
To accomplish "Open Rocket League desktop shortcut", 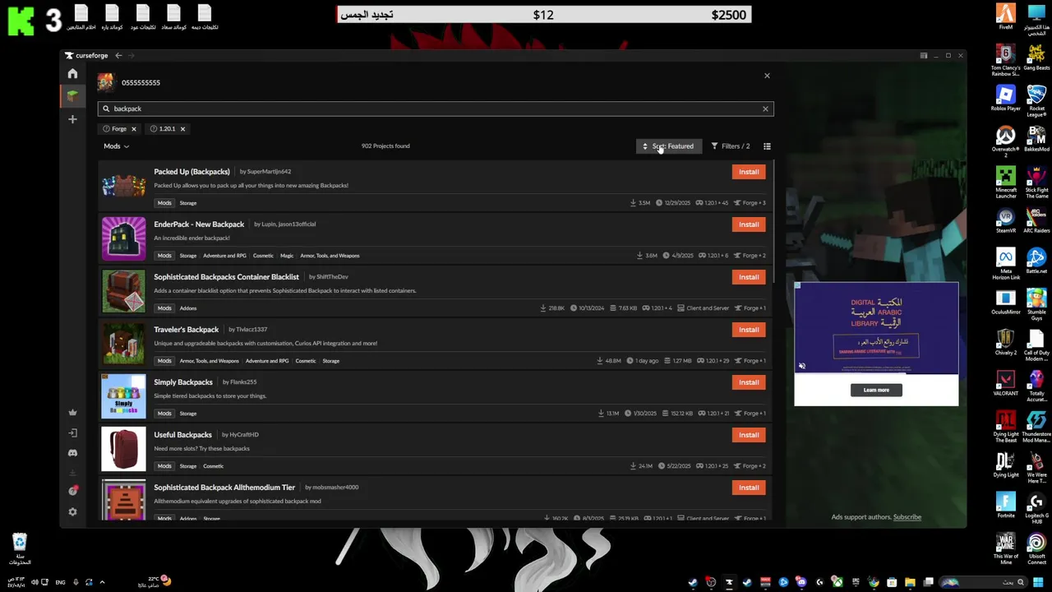I will click(x=1036, y=101).
